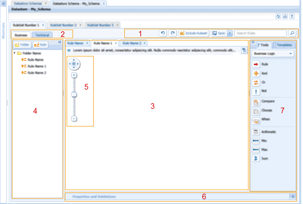Refresh using the top-right refresh icon
Viewport: 303px width, 204px height.
point(278,16)
